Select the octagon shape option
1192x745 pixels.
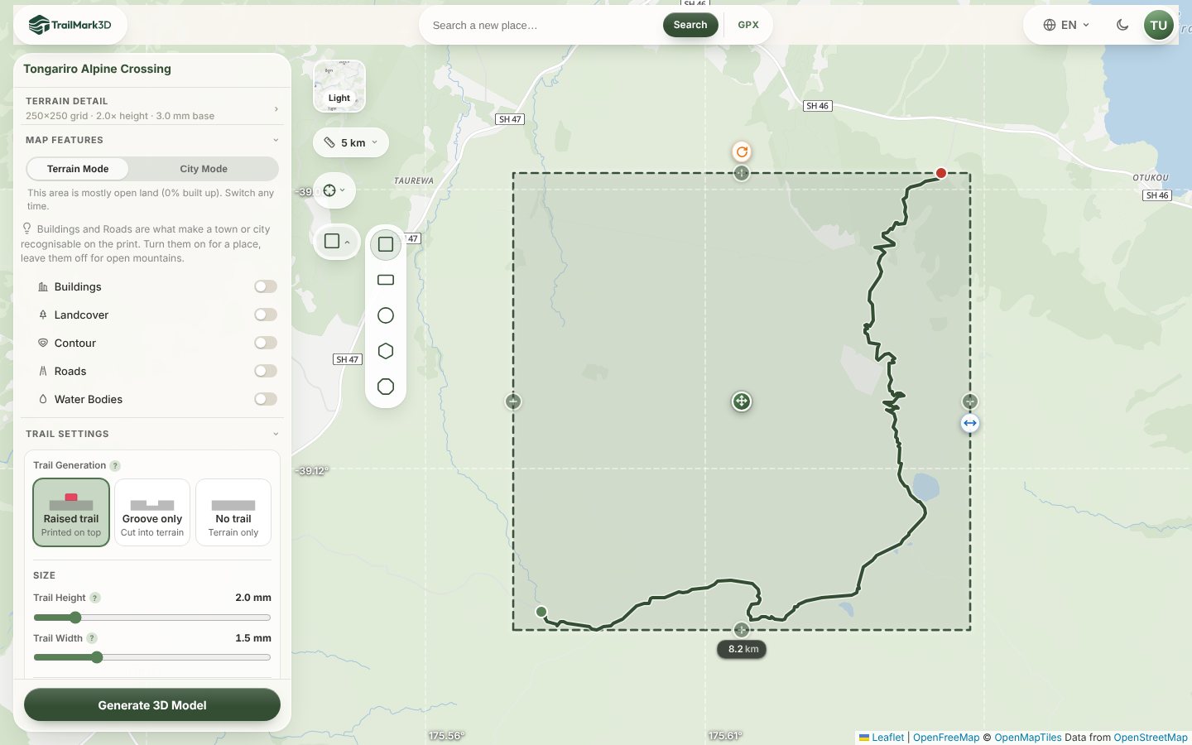coord(386,387)
